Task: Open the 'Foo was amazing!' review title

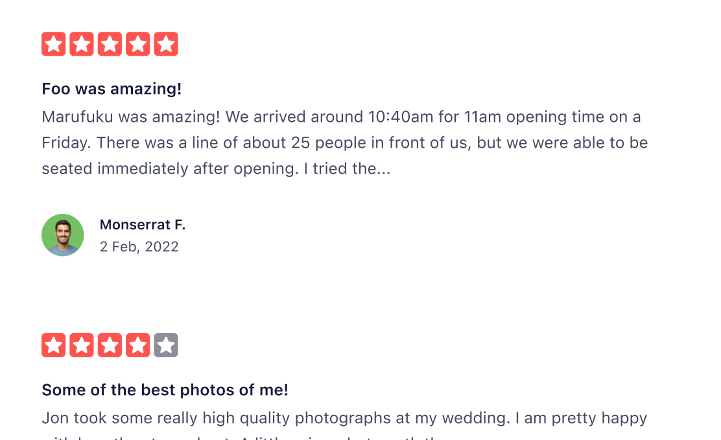Action: [112, 89]
